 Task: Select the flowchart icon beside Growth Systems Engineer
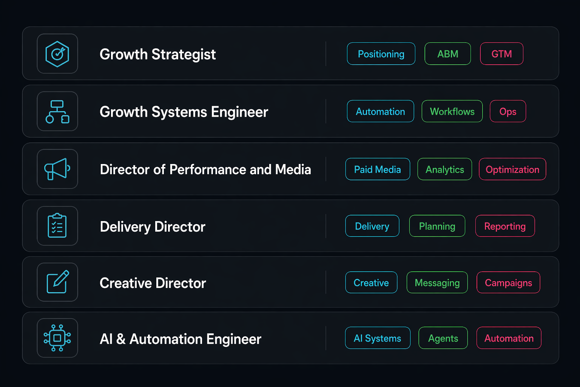click(57, 111)
